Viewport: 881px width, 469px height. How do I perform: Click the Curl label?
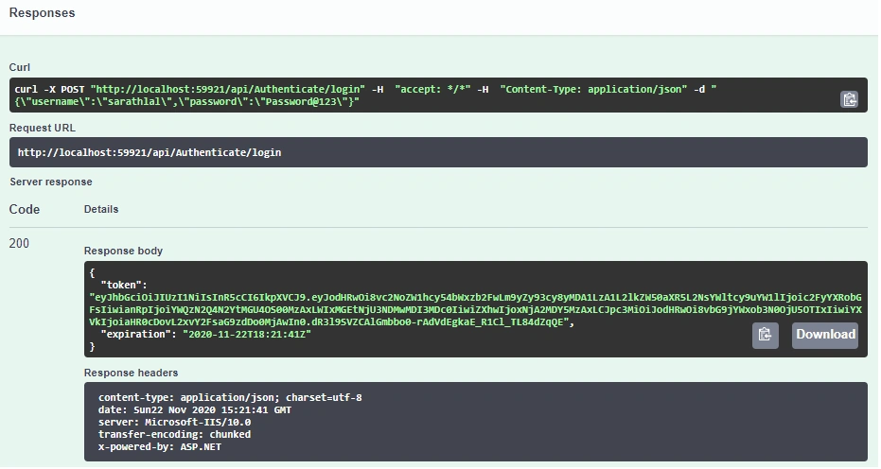20,67
